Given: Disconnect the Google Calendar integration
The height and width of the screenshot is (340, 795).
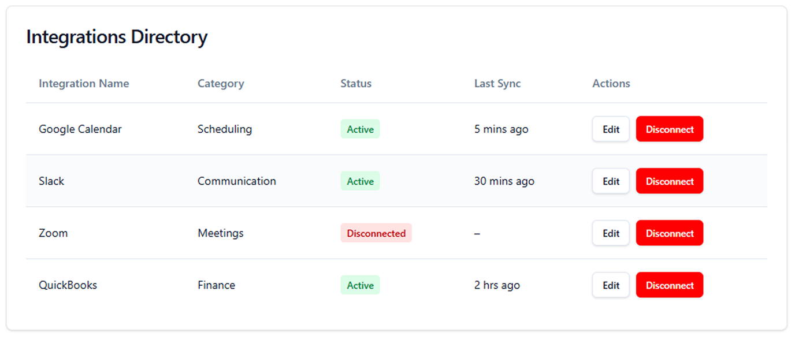Looking at the screenshot, I should click(669, 129).
